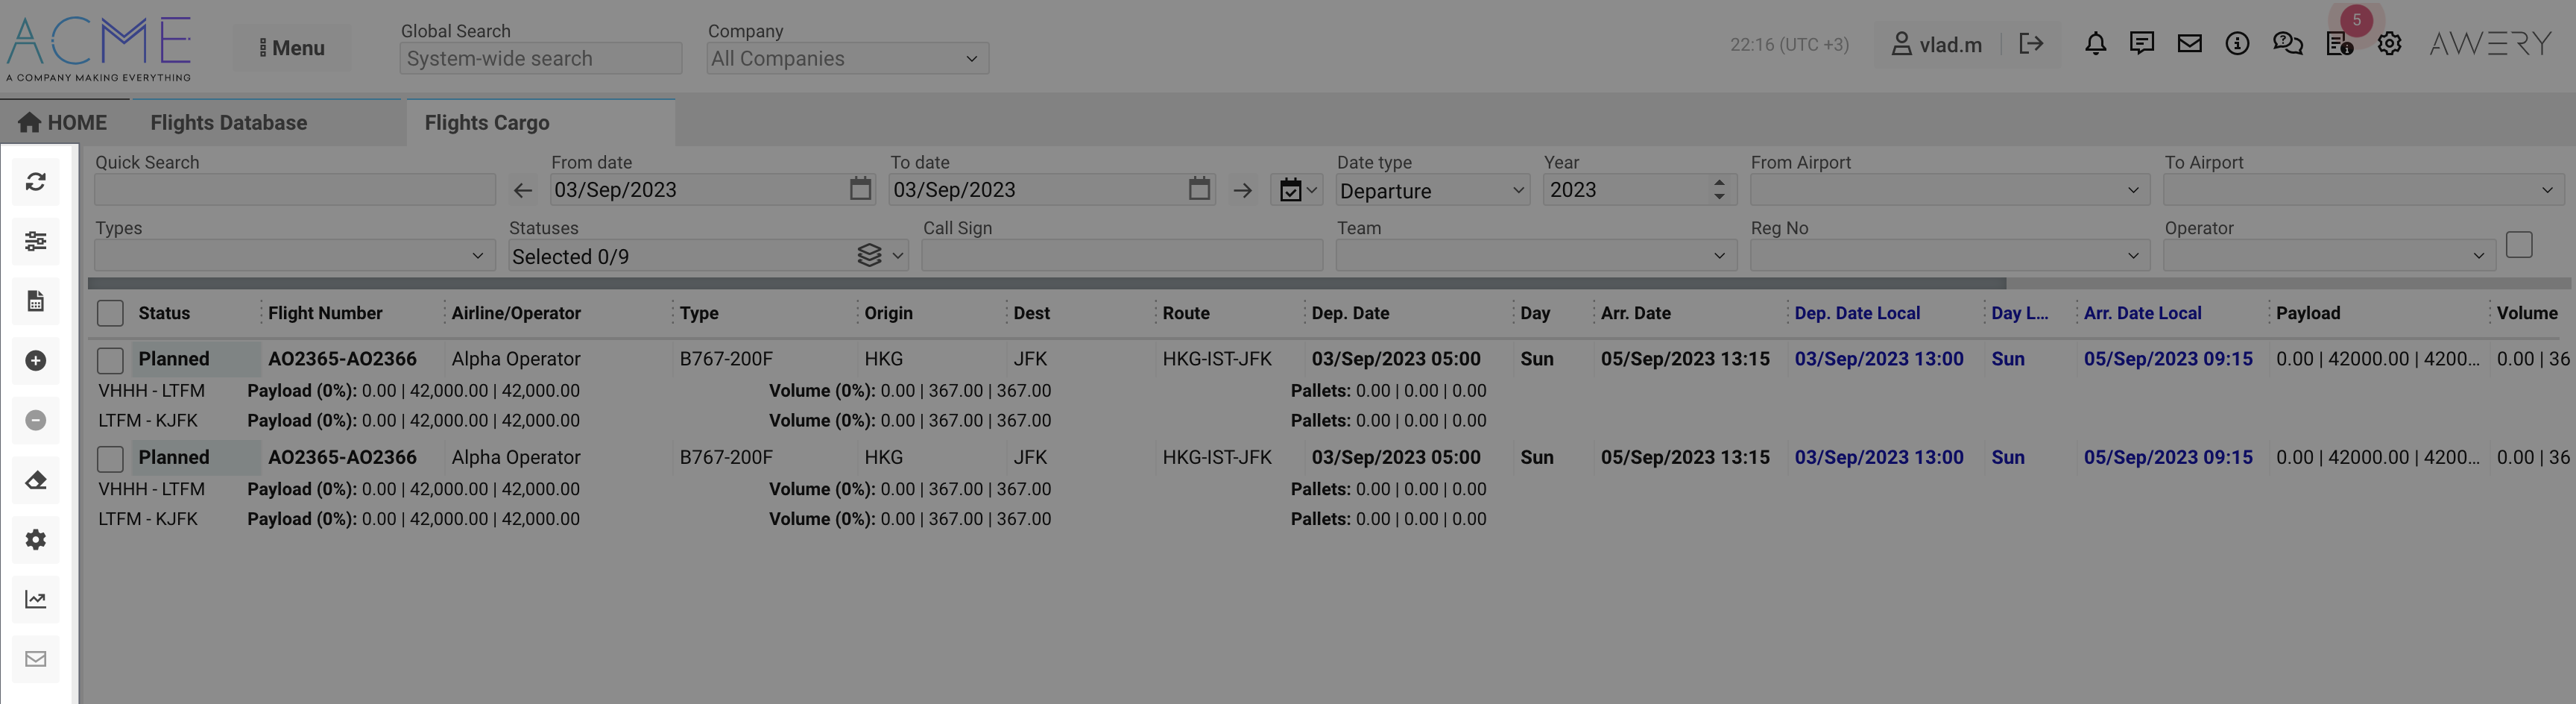Switch to the Flights Database tab

(x=229, y=123)
